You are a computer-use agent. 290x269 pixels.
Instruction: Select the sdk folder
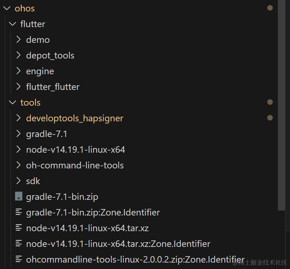coord(33,181)
